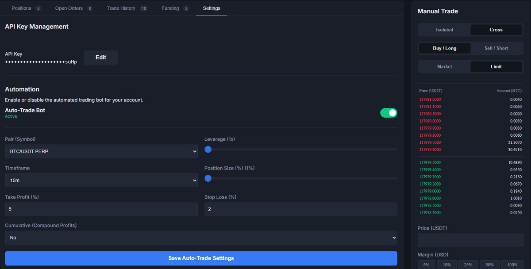Click the Stop Loss (%) field
This screenshot has width=531, height=269.
point(301,209)
